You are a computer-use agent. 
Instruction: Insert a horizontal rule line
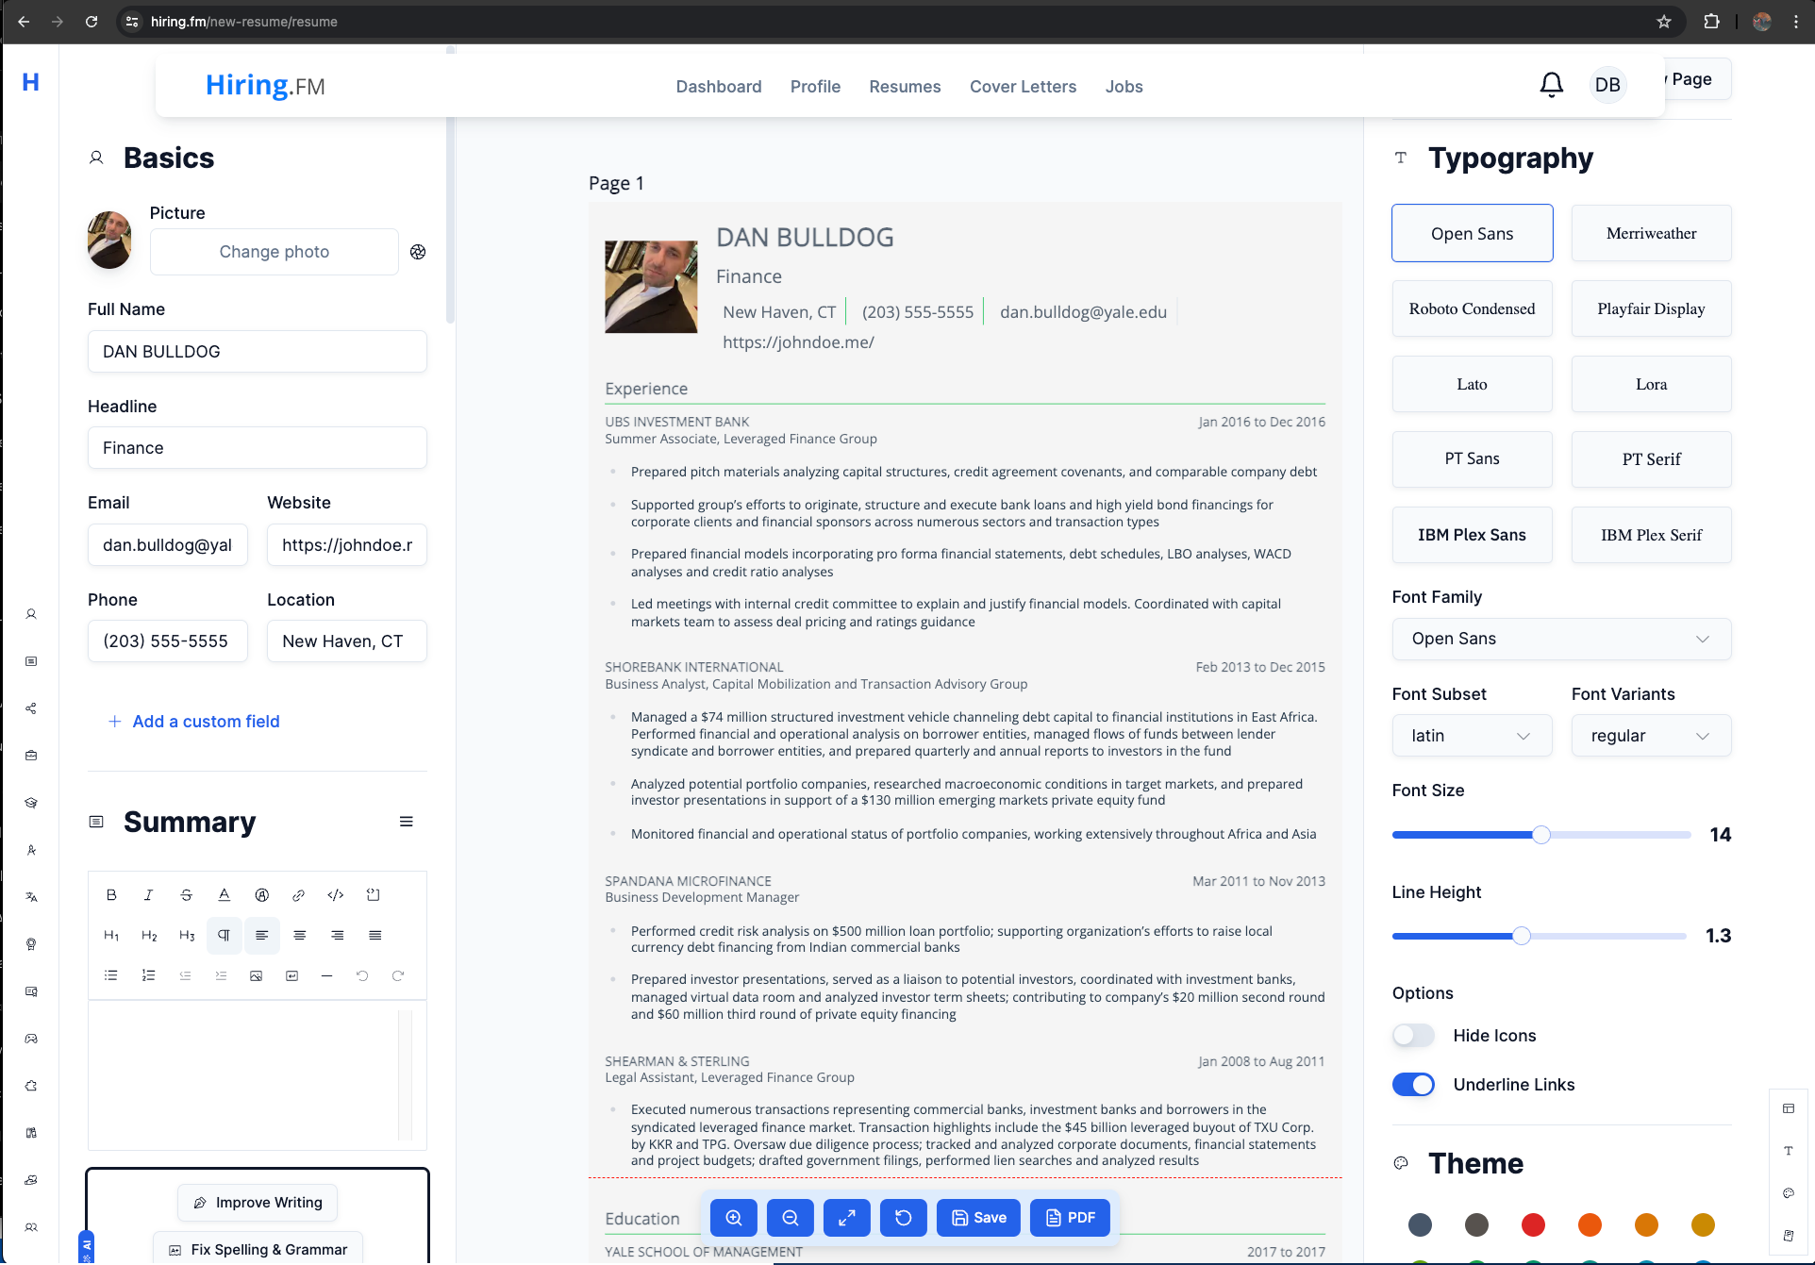326,976
